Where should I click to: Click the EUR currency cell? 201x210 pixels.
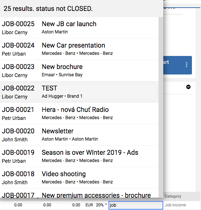[89, 205]
